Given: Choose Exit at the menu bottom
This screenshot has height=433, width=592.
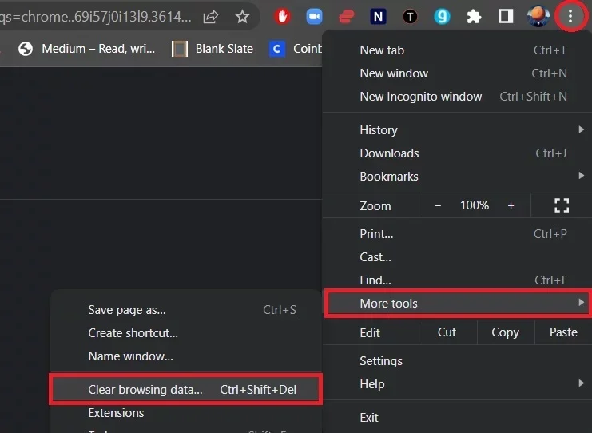Looking at the screenshot, I should (x=457, y=418).
